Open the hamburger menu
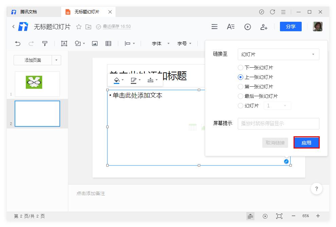This screenshot has width=336, height=227. (x=214, y=27)
